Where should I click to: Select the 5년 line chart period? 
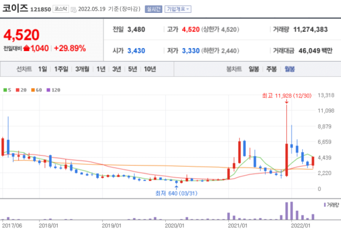click(132, 69)
